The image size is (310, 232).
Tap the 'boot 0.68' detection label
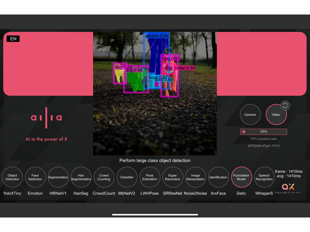[x=164, y=80]
